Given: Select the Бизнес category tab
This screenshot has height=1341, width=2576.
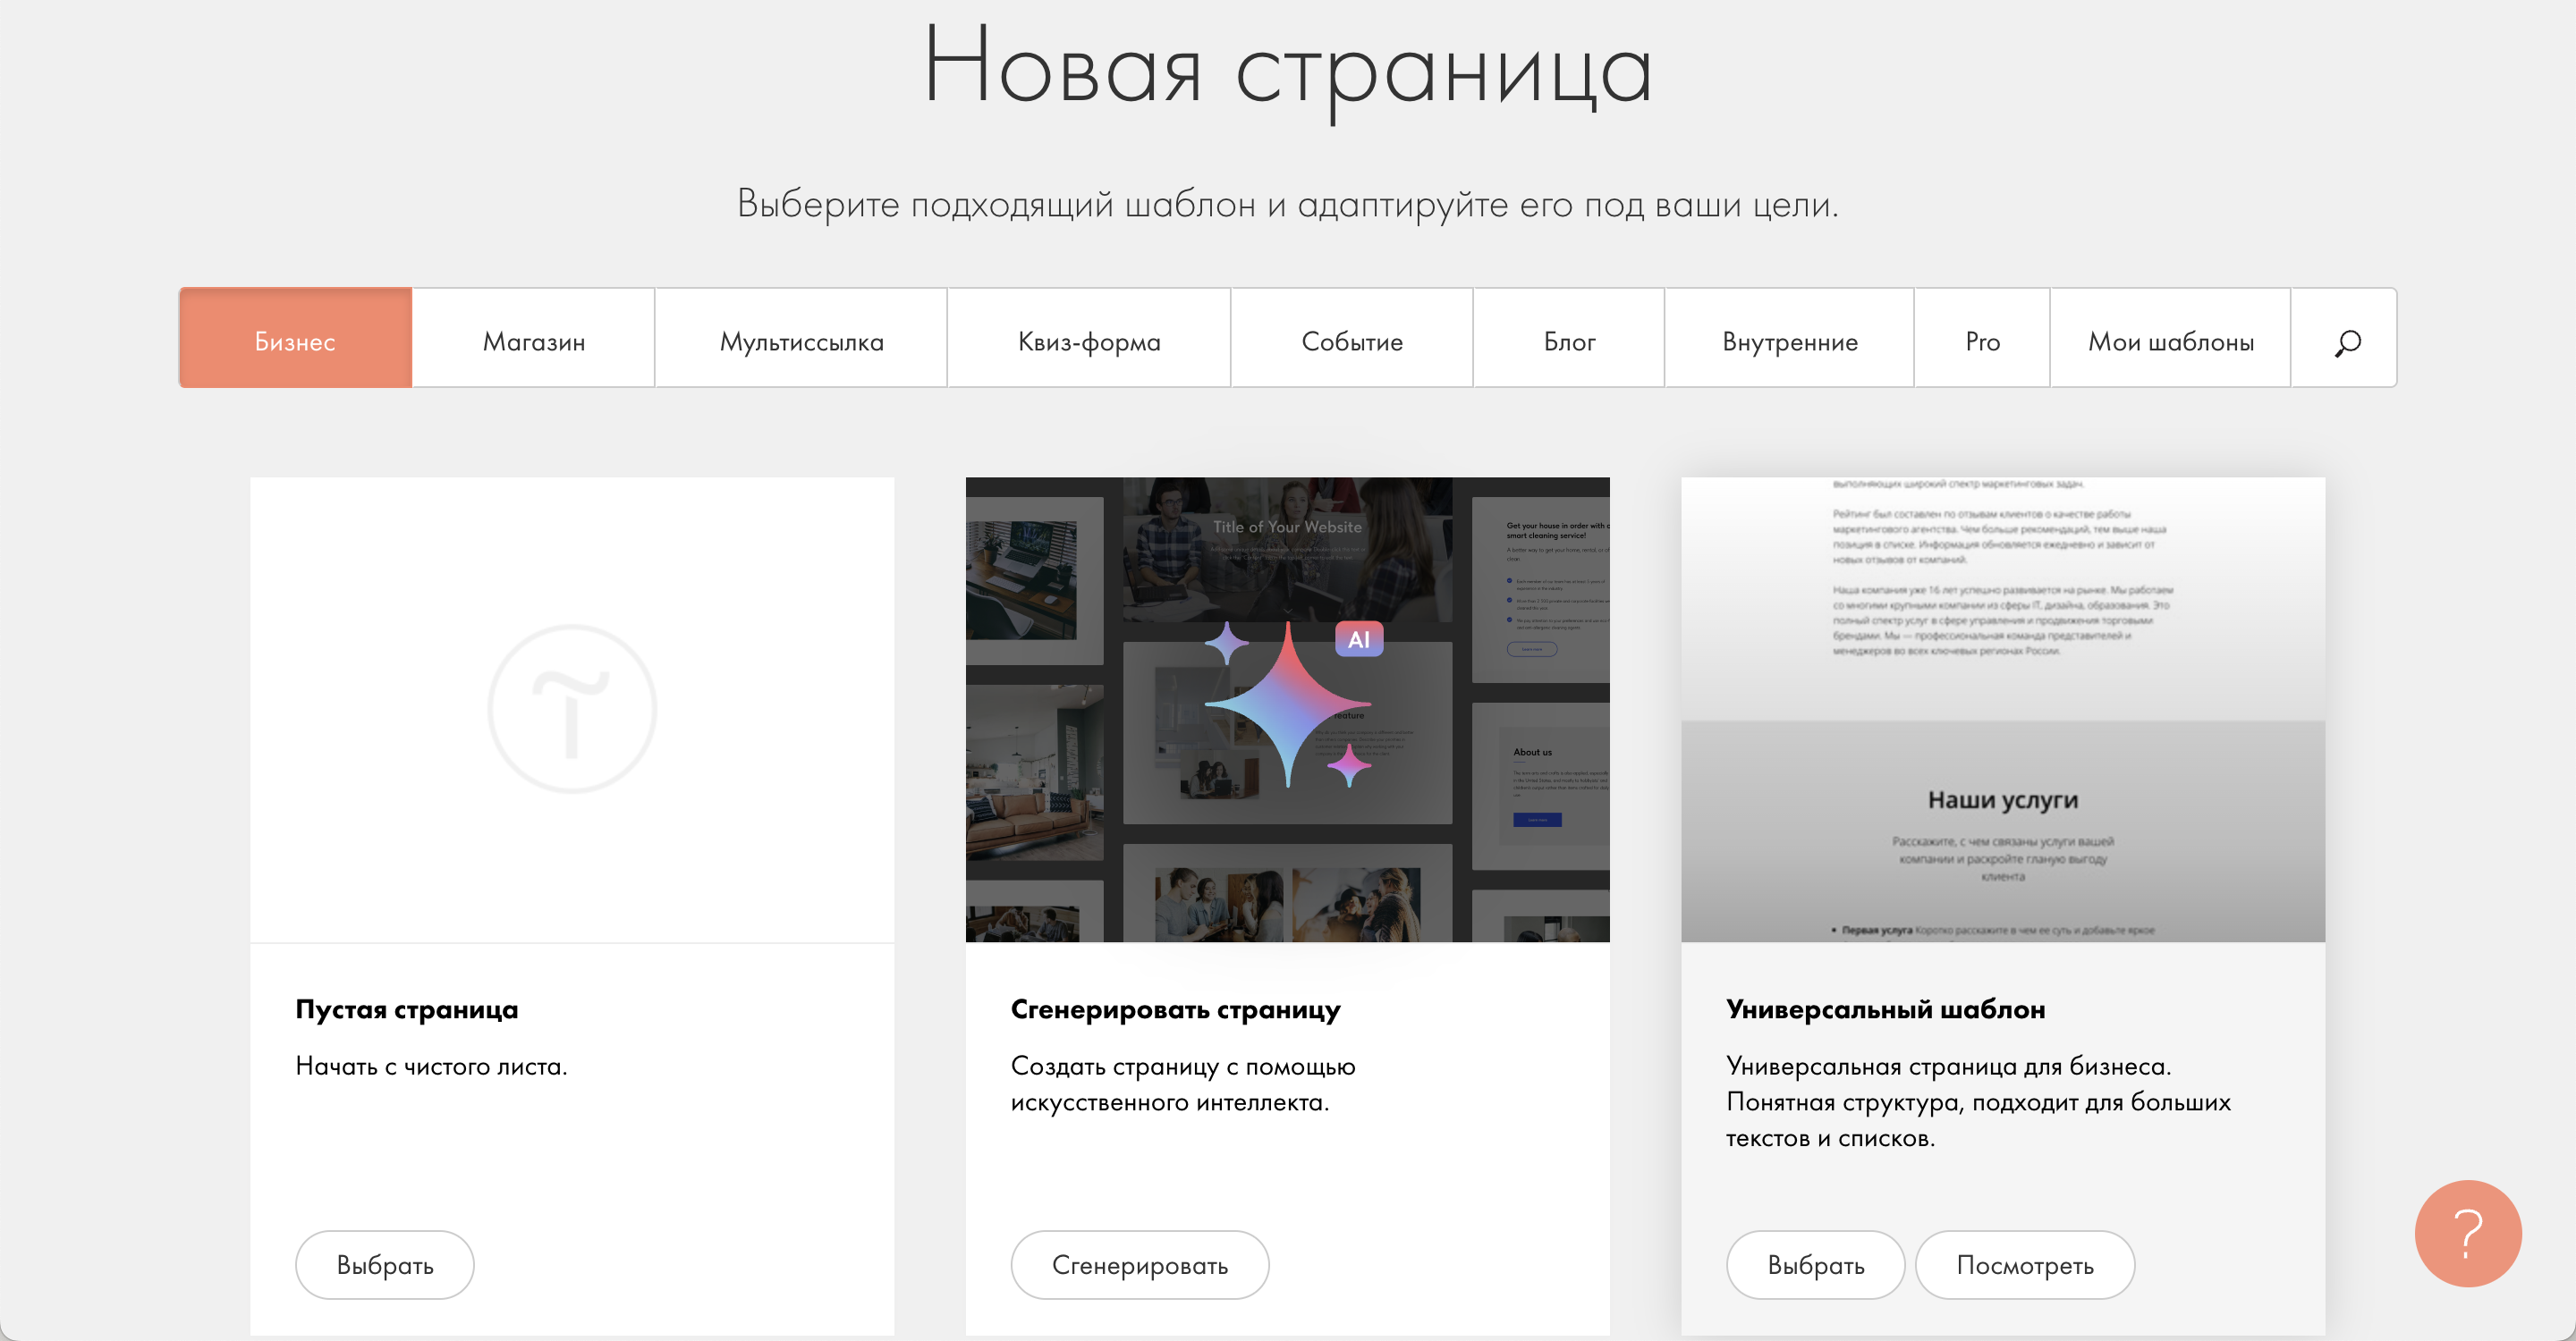Looking at the screenshot, I should pos(295,340).
